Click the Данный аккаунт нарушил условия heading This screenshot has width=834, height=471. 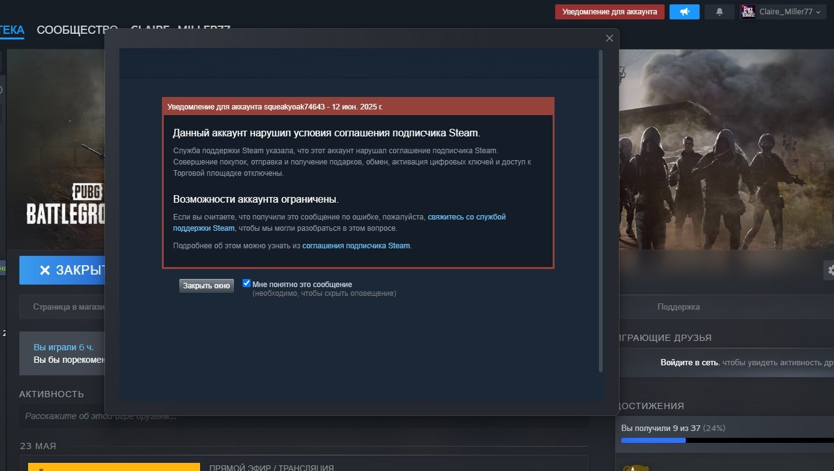click(x=327, y=133)
